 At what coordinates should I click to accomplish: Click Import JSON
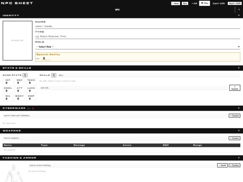pos(234,4)
